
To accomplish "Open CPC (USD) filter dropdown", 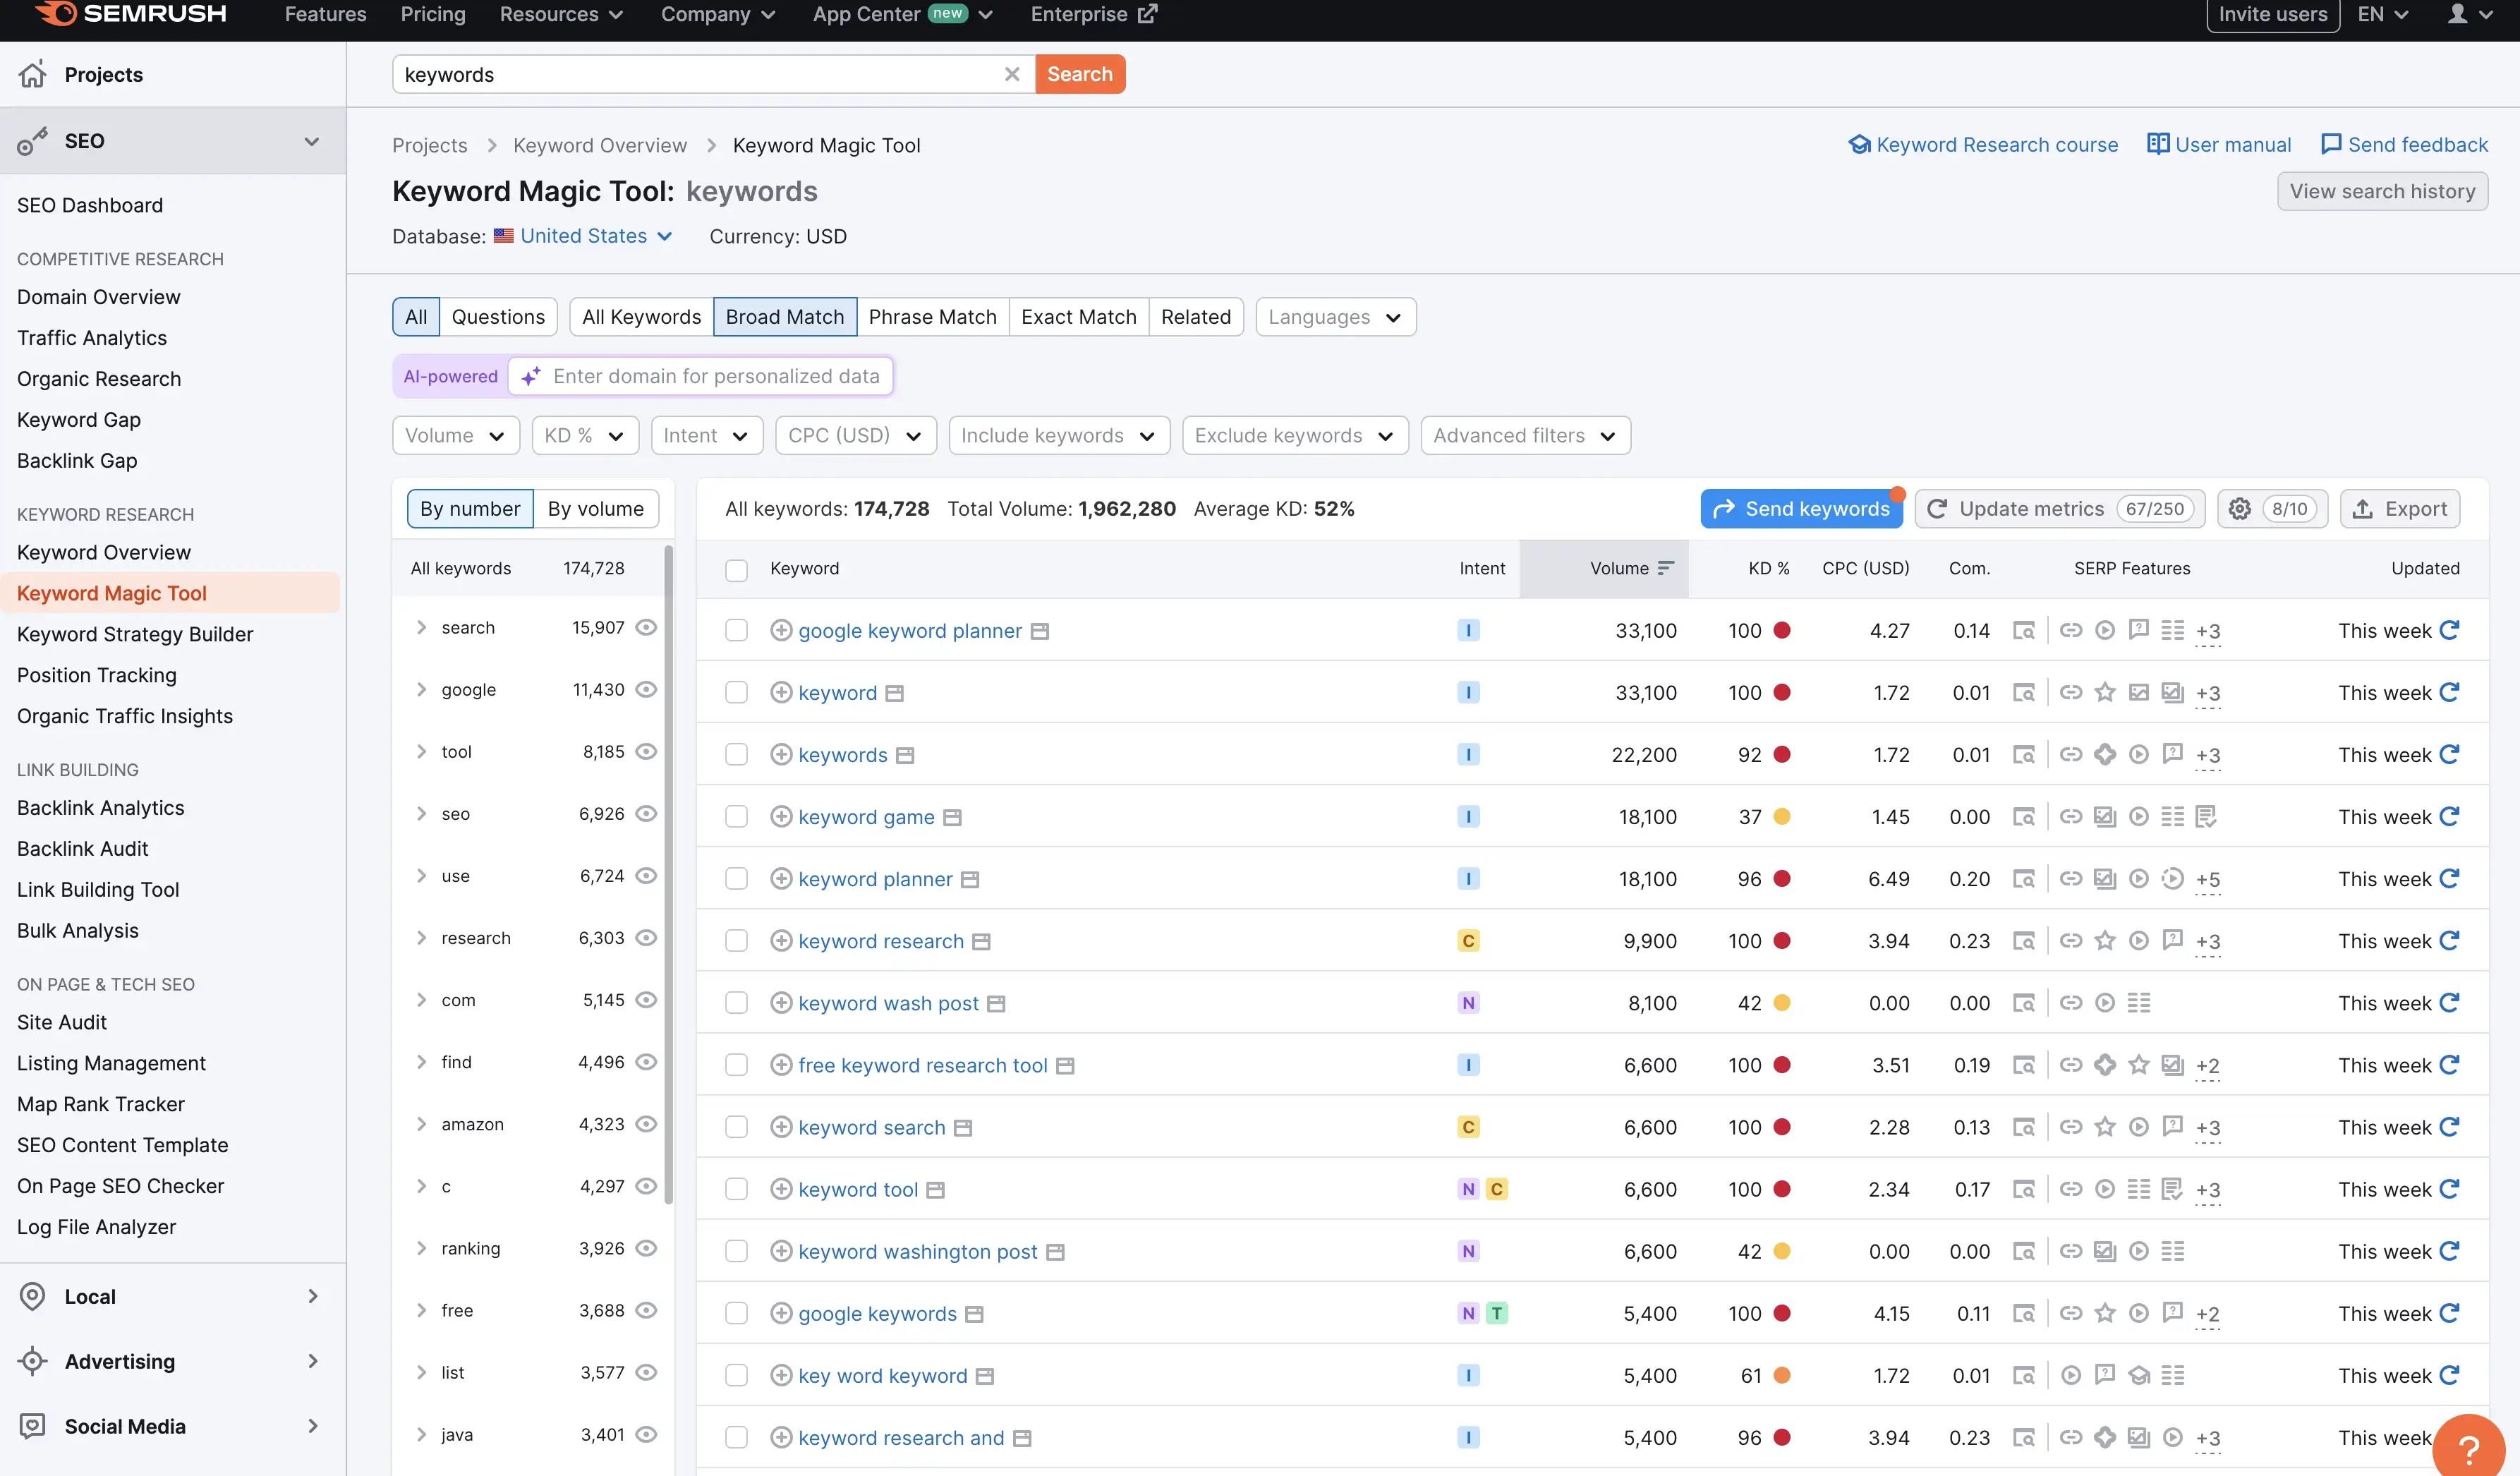I will [856, 435].
